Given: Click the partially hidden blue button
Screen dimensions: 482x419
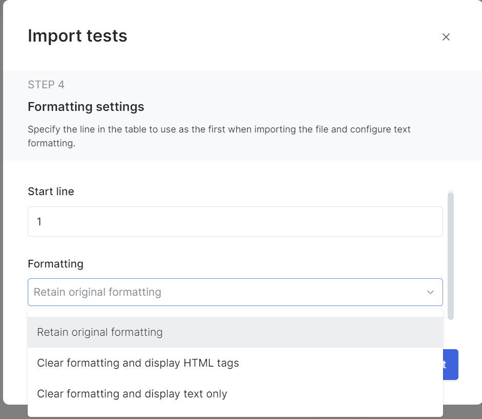Looking at the screenshot, I should [451, 365].
